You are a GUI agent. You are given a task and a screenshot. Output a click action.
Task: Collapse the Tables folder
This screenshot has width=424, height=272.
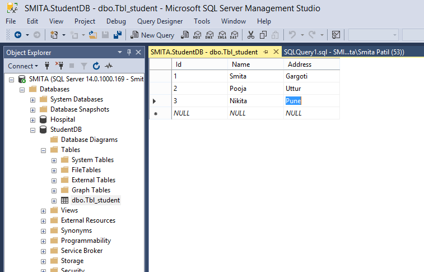coord(43,150)
